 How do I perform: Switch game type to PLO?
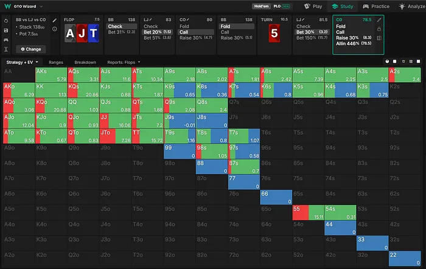coord(281,6)
